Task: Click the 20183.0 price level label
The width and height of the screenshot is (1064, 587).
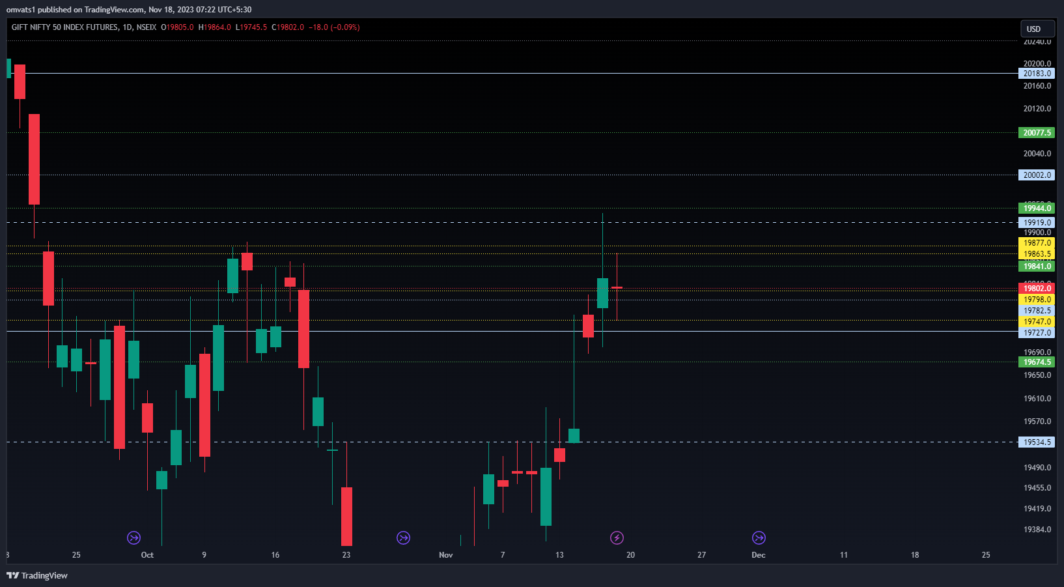Action: click(1037, 74)
